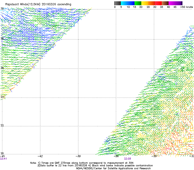
Task: Click the '24' latitude axis label
Action: 2,97
